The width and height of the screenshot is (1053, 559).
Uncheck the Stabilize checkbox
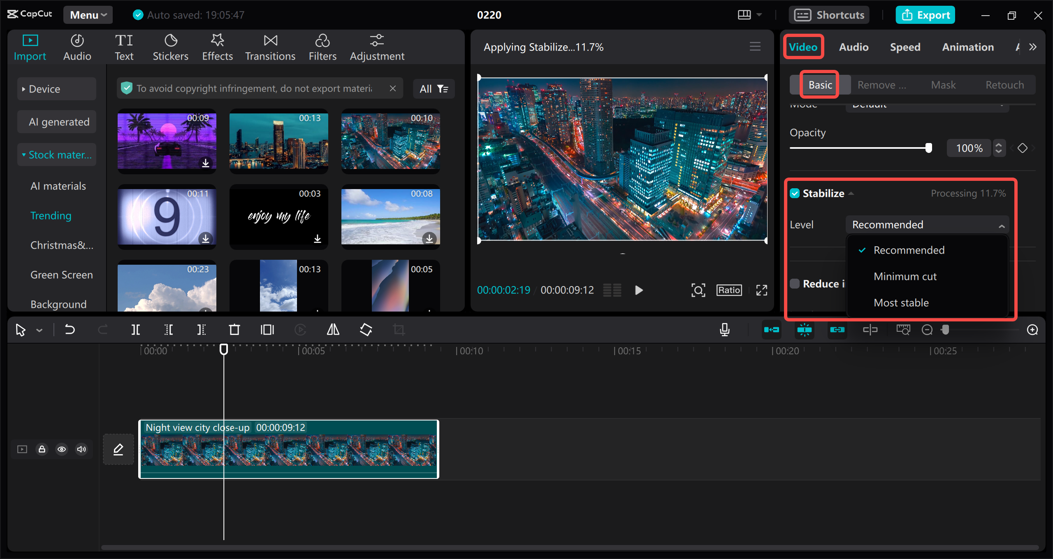point(795,193)
